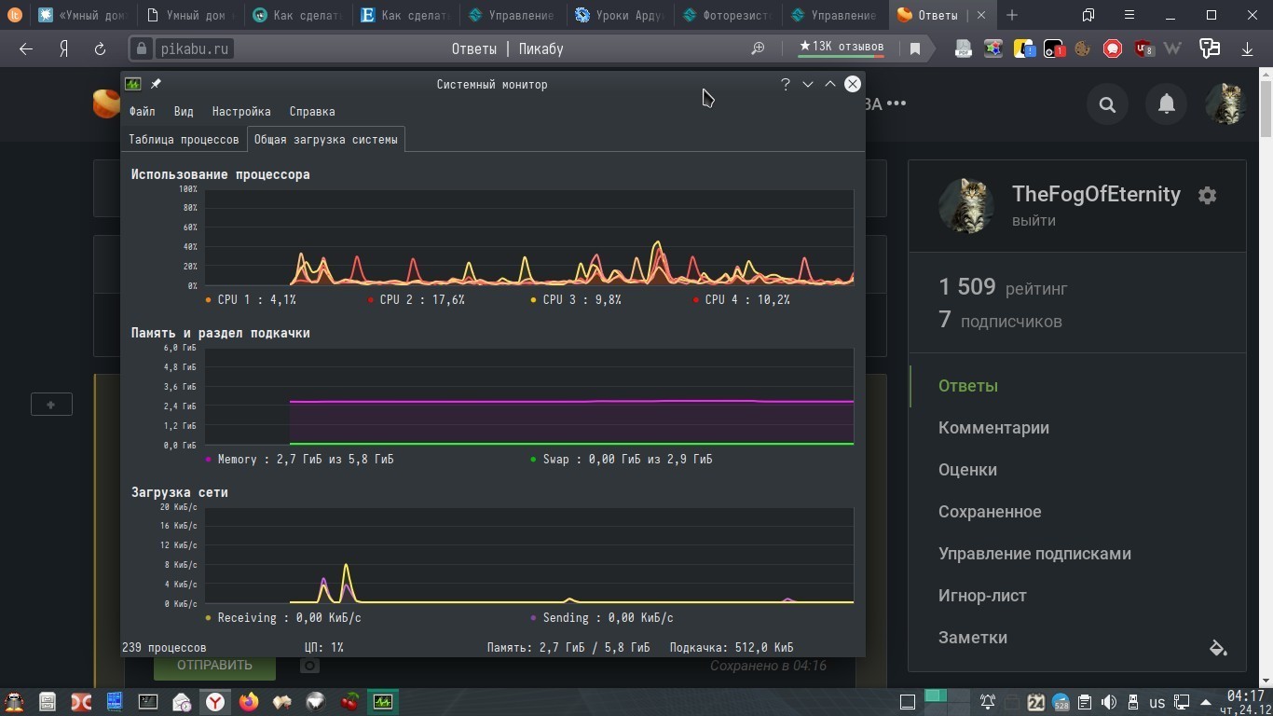Open the Файл menu in System Monitor
This screenshot has height=716, width=1273.
(x=143, y=112)
